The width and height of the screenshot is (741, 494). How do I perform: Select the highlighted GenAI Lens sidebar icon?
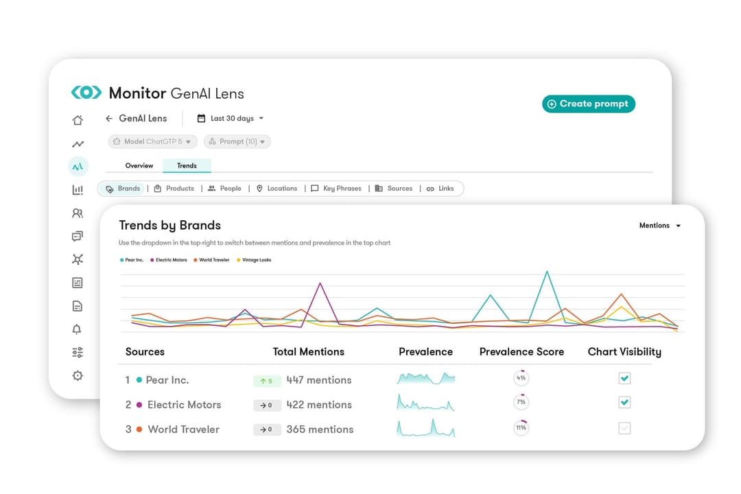(x=78, y=167)
